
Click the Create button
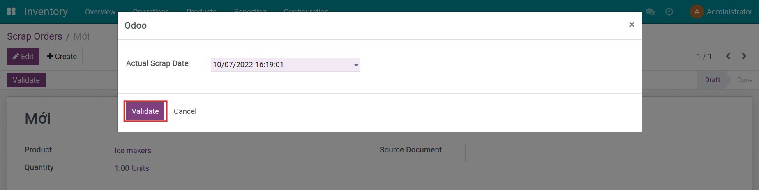click(x=62, y=57)
